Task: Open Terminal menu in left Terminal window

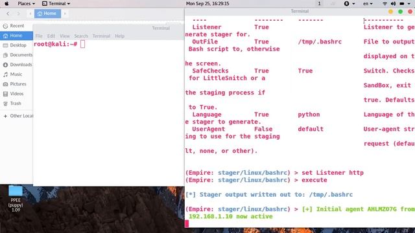Action: coord(101,36)
